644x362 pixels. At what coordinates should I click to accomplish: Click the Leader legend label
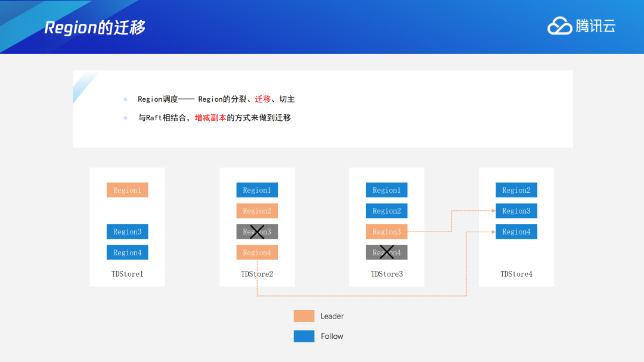click(x=332, y=316)
